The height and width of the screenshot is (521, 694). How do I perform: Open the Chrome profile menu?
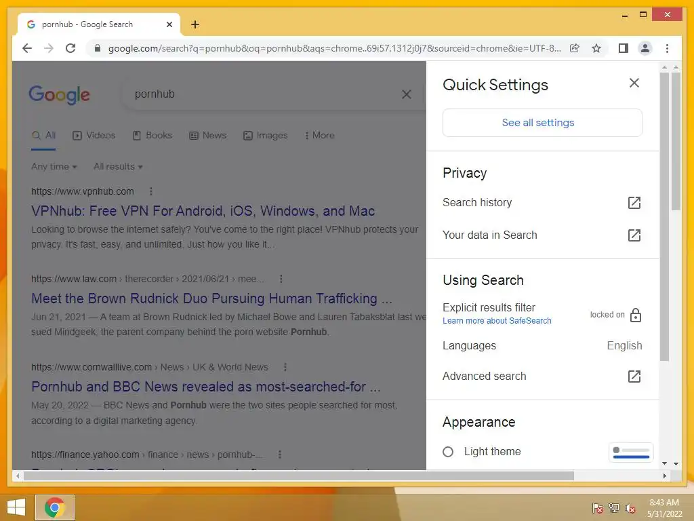[645, 48]
